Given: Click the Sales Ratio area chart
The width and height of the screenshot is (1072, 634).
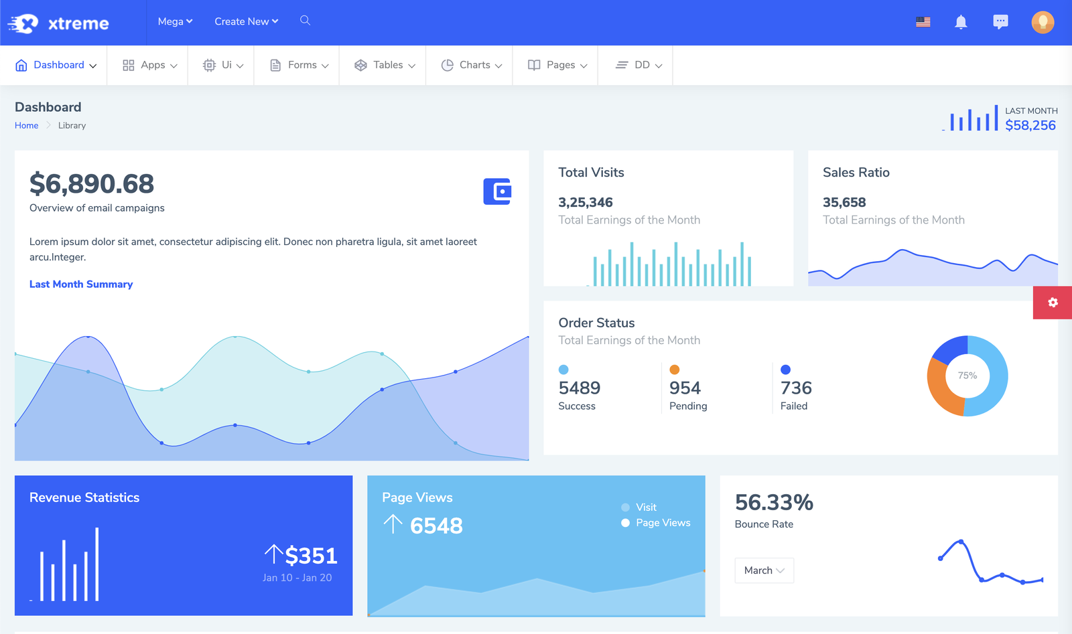Looking at the screenshot, I should 933,267.
